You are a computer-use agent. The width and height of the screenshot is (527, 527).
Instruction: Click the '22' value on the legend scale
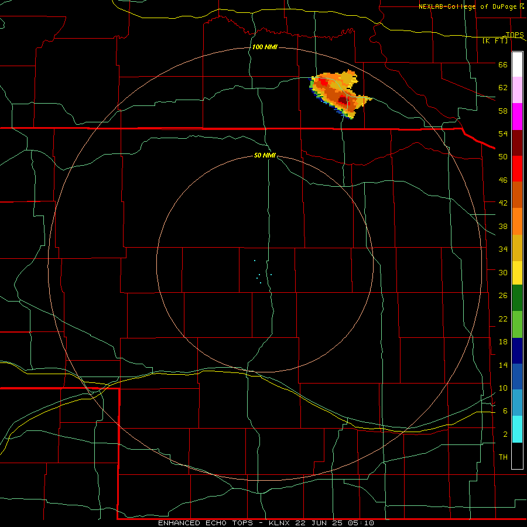[503, 319]
